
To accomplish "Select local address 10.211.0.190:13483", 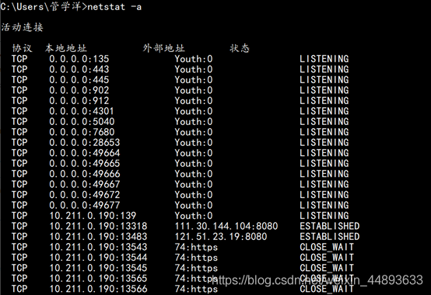I will (98, 236).
